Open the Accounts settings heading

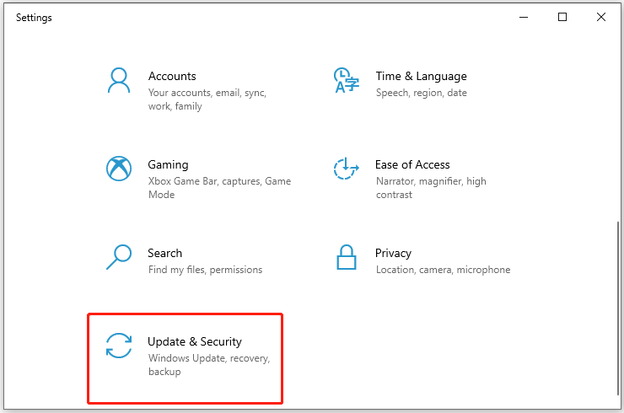tap(172, 76)
